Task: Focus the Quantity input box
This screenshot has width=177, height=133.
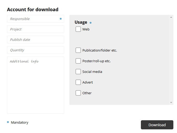Action: [36, 50]
